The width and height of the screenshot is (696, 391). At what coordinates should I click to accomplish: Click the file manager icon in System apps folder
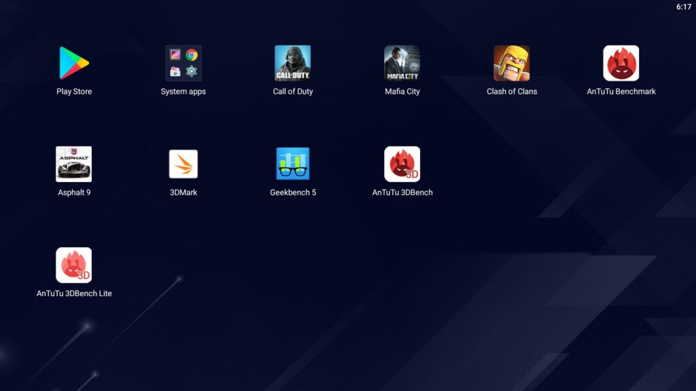(x=175, y=71)
